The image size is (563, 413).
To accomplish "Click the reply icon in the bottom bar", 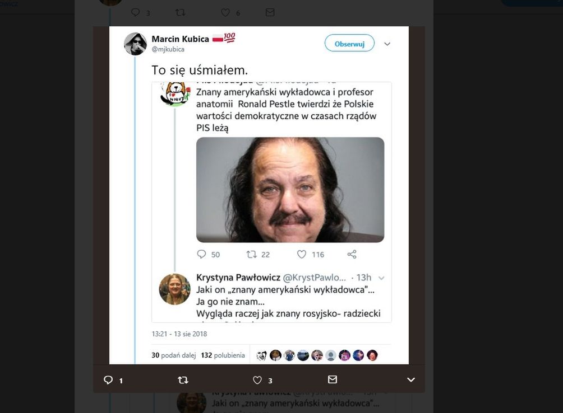I will 109,380.
